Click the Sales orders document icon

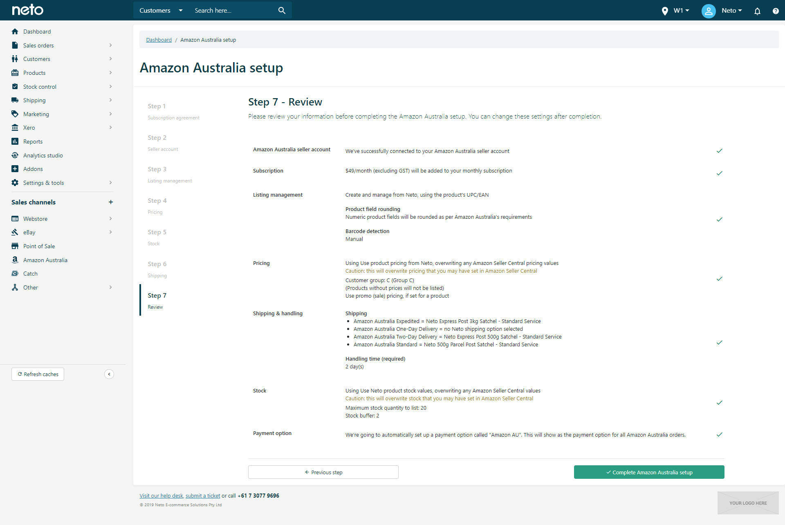pyautogui.click(x=15, y=45)
